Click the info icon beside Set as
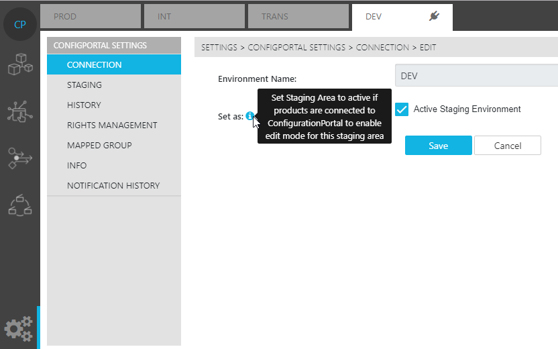 click(249, 116)
